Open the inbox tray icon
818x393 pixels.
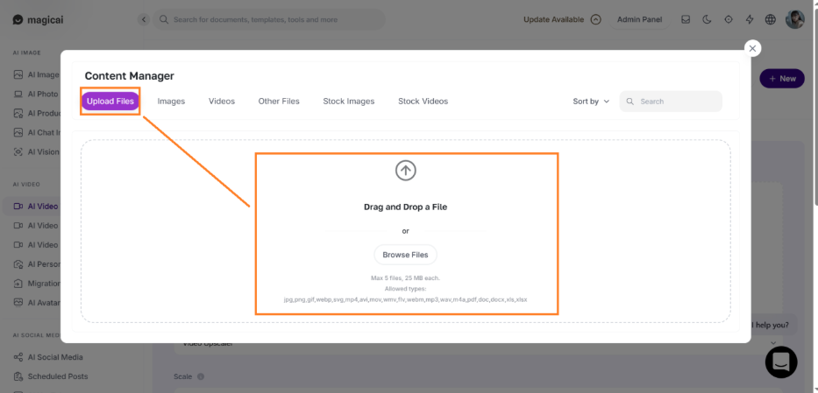[x=686, y=20]
